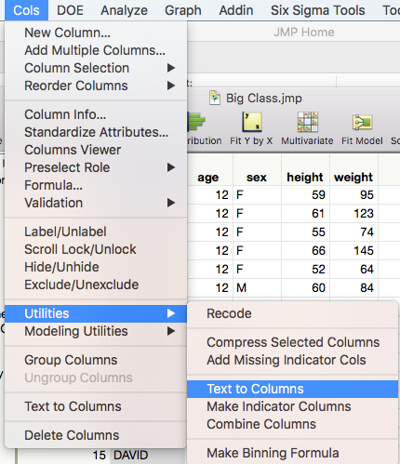
Task: Select the height column header
Action: tap(305, 178)
